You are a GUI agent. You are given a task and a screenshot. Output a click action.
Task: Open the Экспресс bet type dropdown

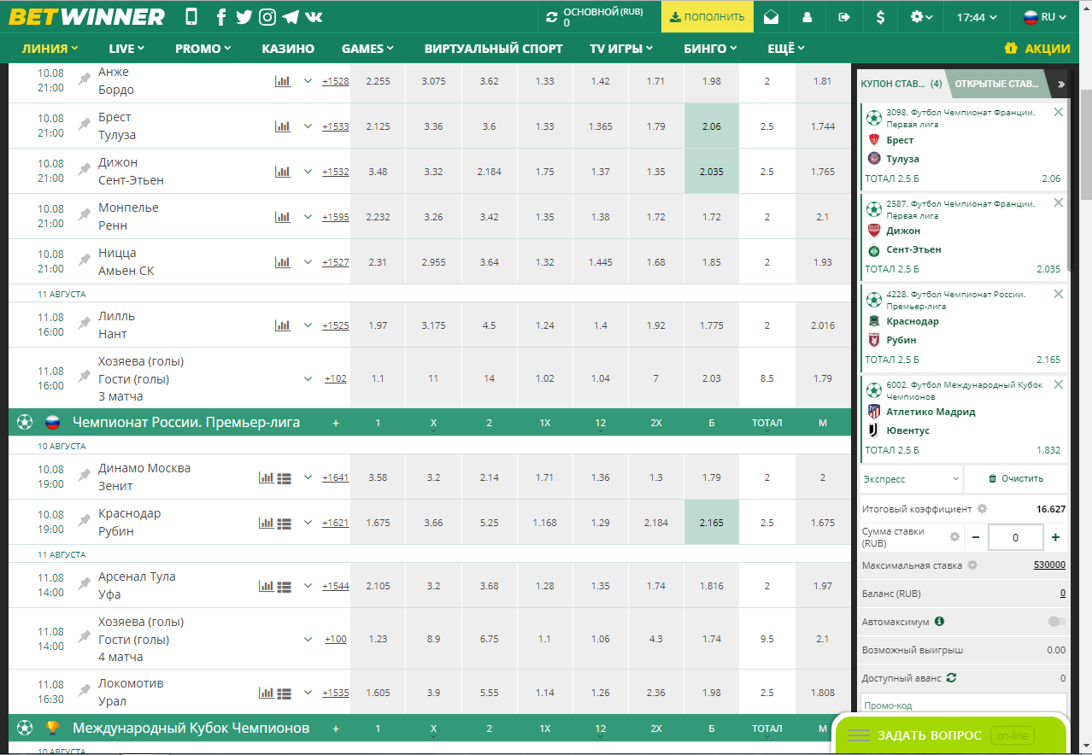pos(911,479)
